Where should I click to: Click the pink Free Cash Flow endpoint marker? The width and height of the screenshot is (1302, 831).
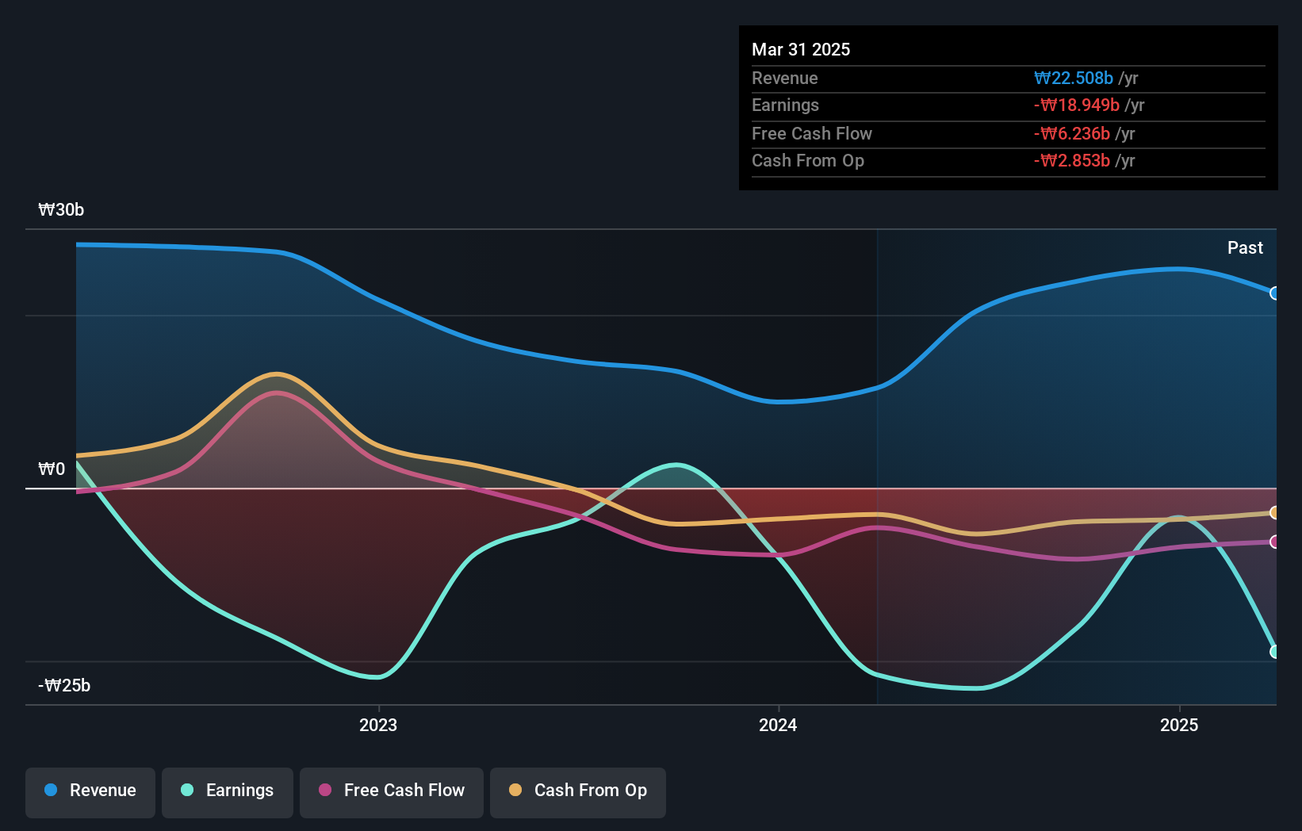[1275, 542]
